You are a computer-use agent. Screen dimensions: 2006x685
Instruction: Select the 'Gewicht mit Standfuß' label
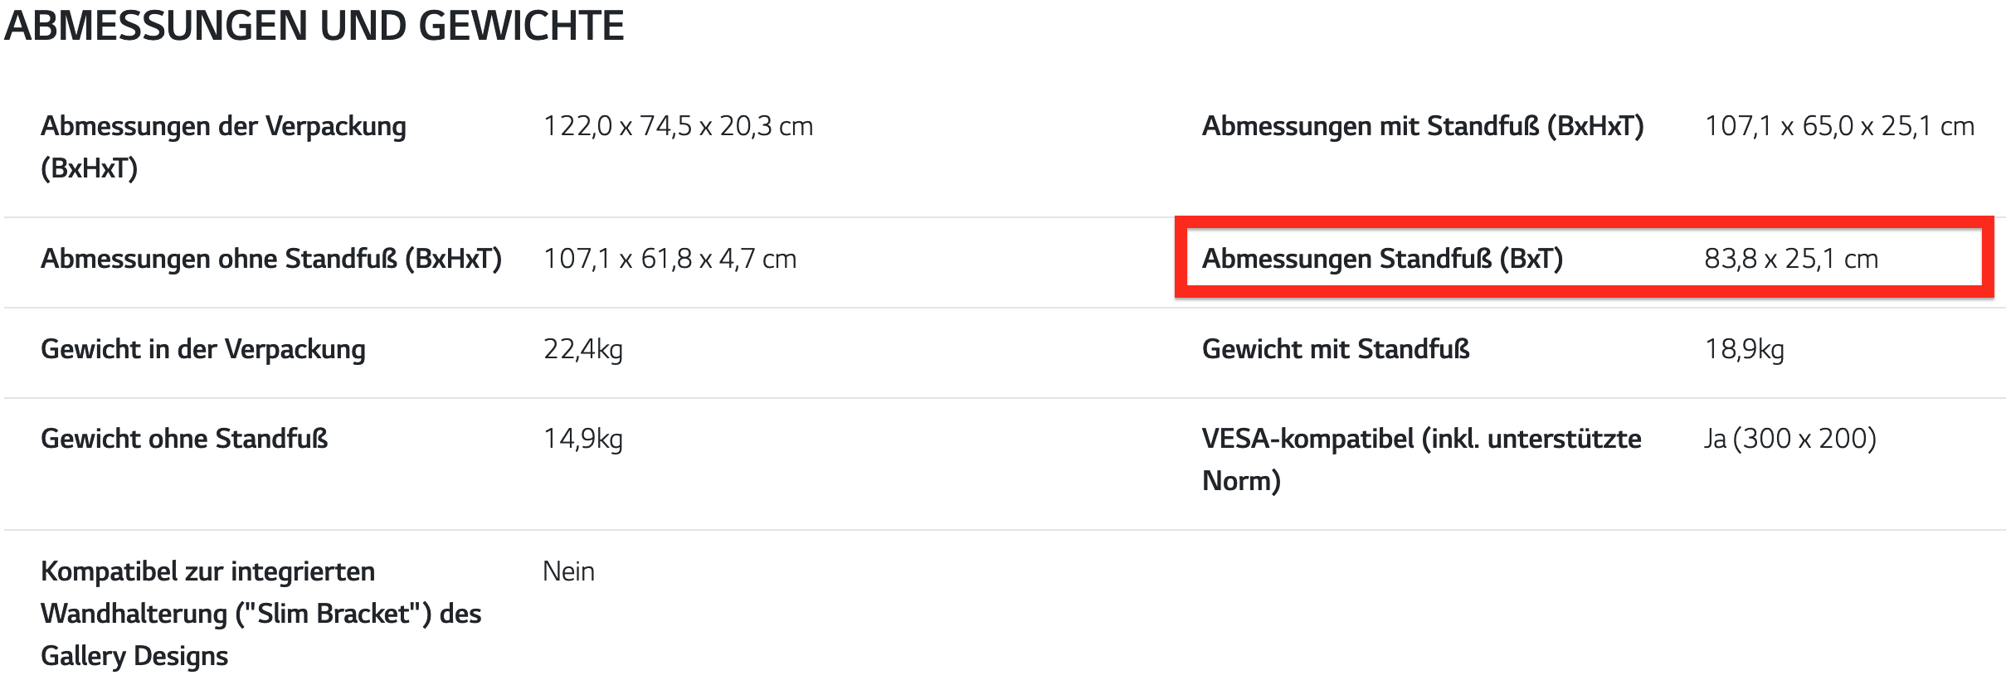[x=1336, y=349]
